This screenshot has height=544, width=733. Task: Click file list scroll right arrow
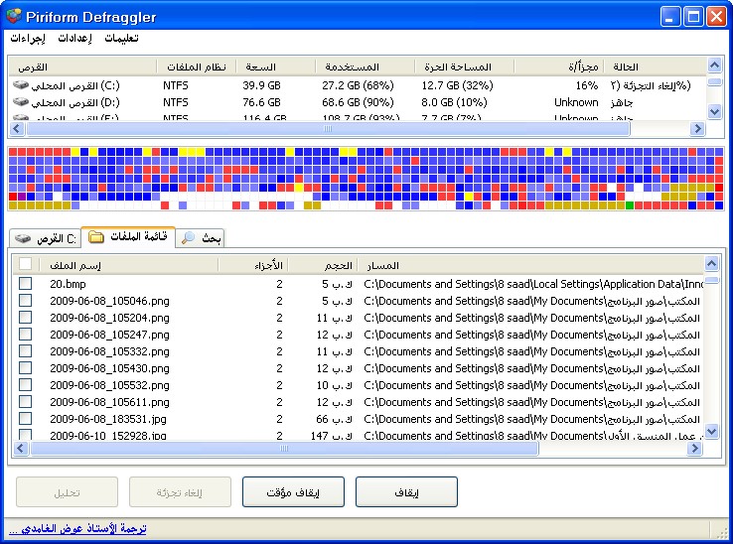tap(694, 448)
